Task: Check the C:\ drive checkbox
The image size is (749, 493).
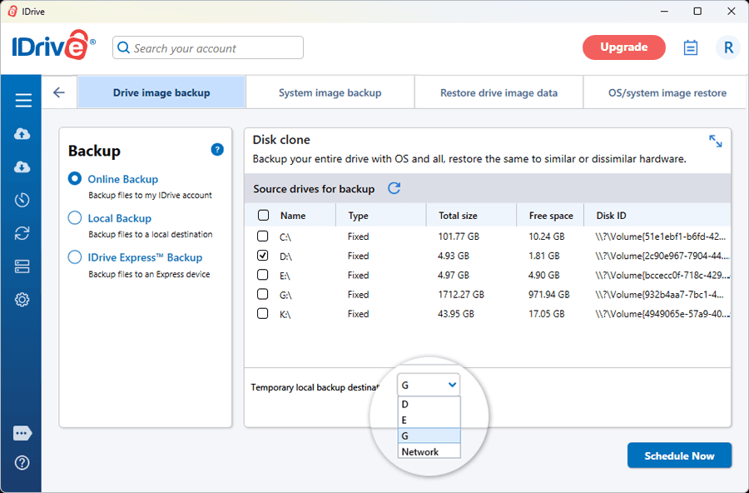Action: coord(262,236)
